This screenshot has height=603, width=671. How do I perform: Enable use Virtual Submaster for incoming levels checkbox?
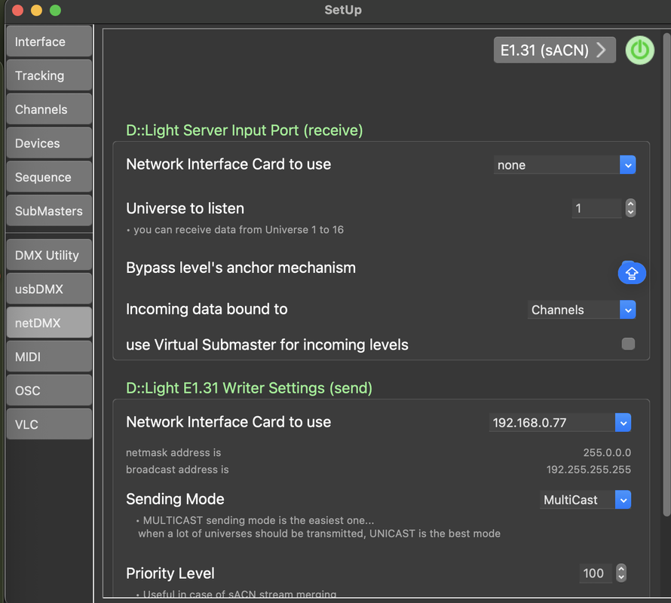[628, 344]
